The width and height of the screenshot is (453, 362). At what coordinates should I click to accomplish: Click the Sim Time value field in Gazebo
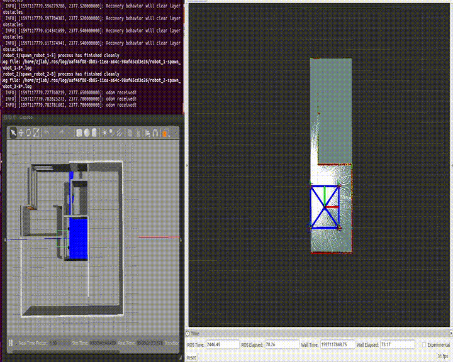click(x=103, y=343)
